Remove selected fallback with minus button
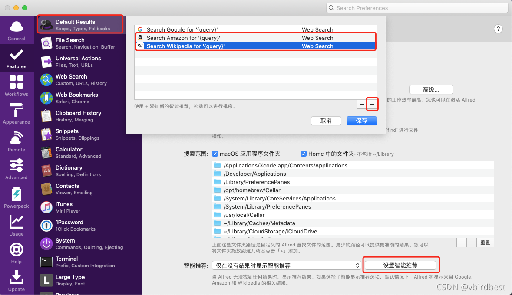512x295 pixels. (x=372, y=105)
